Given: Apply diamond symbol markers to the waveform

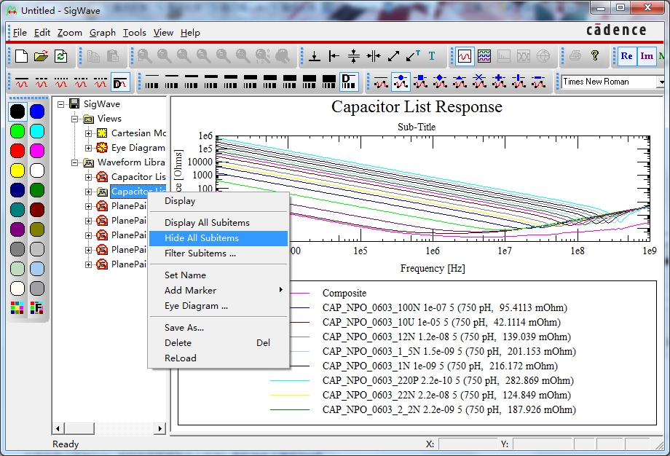Looking at the screenshot, I should tap(440, 82).
